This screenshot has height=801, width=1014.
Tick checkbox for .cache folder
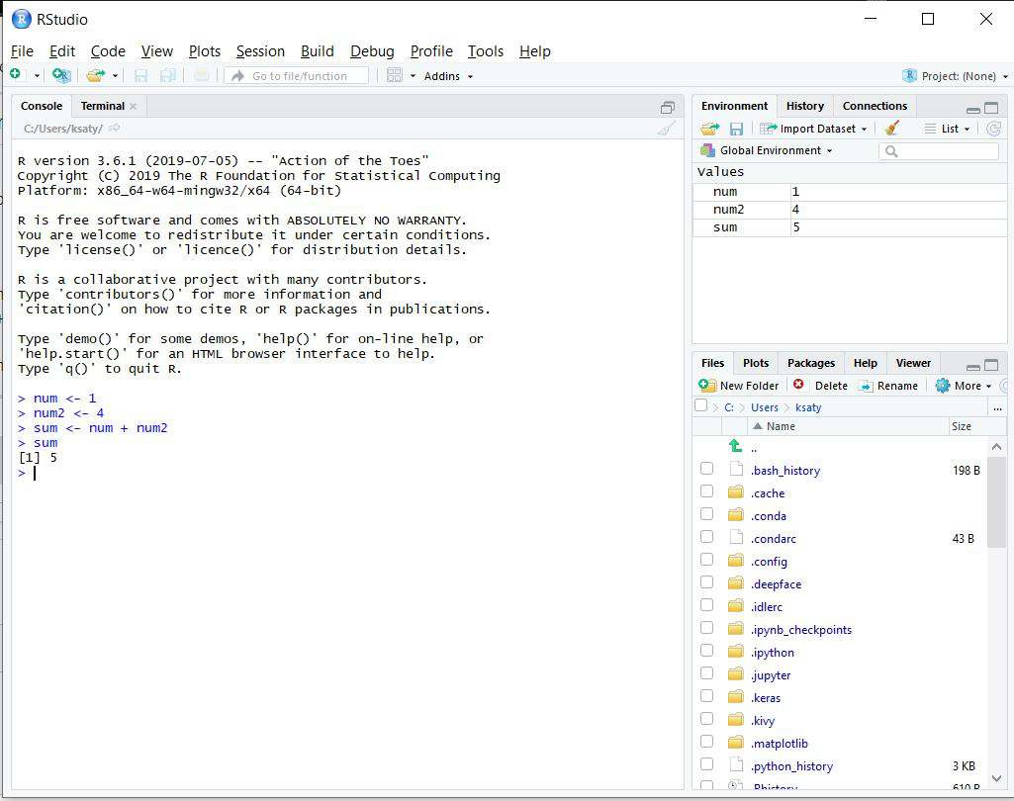tap(706, 490)
